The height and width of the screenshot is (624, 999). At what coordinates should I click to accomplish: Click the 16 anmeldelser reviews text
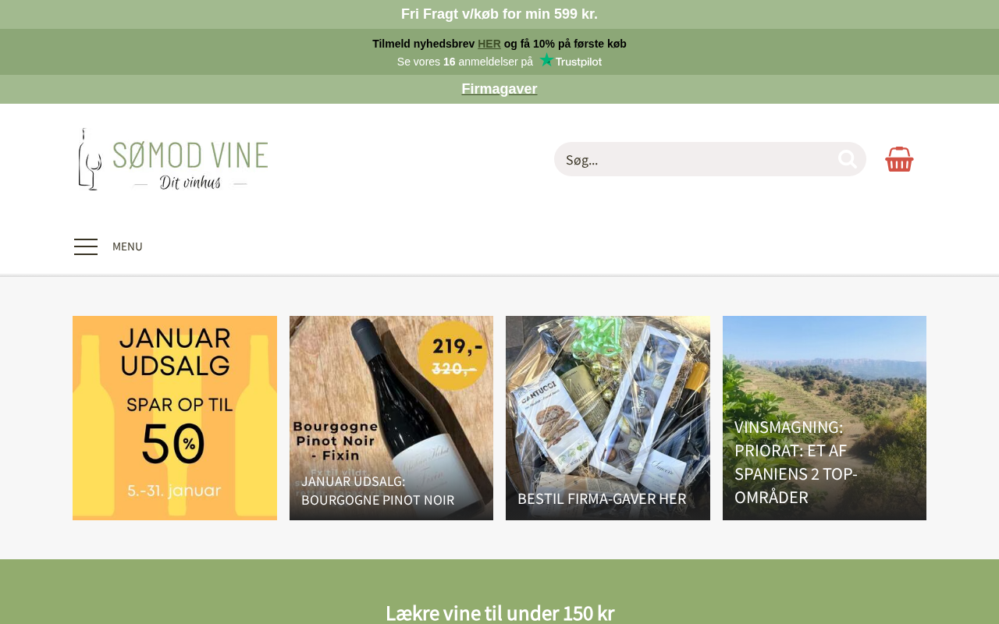click(488, 62)
